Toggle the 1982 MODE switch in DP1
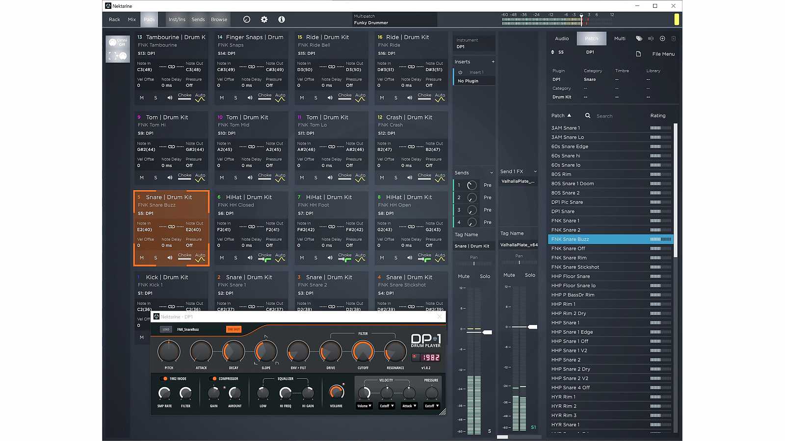Image resolution: width=785 pixels, height=441 pixels. coord(164,379)
